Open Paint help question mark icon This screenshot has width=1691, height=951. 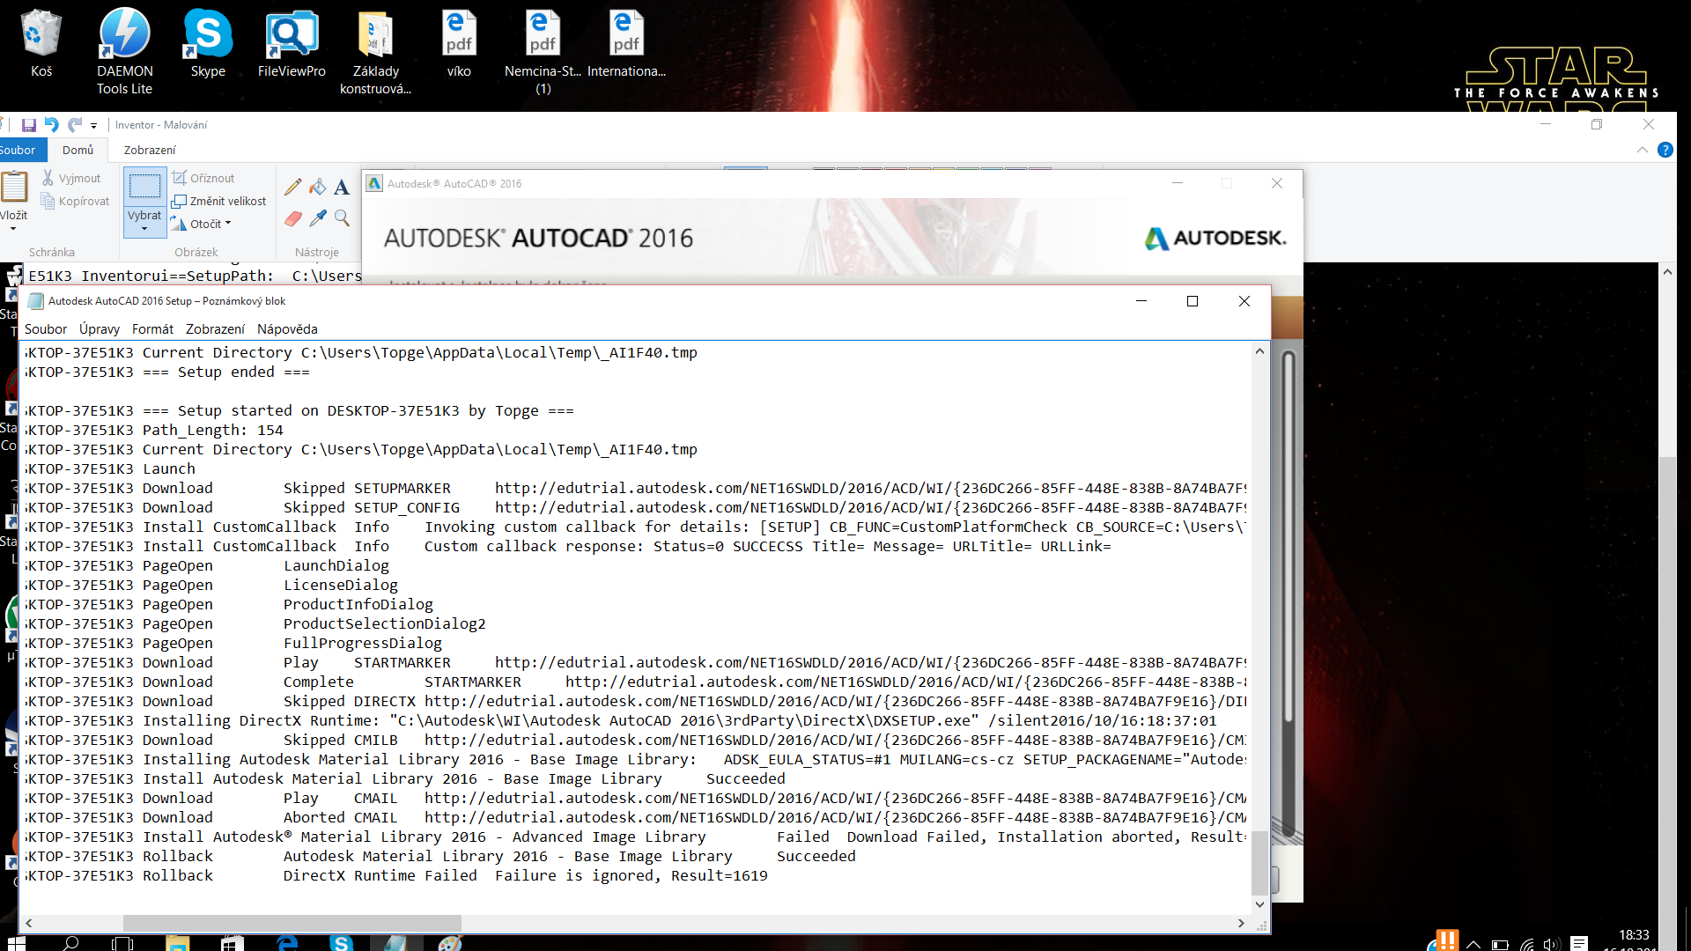(x=1665, y=150)
